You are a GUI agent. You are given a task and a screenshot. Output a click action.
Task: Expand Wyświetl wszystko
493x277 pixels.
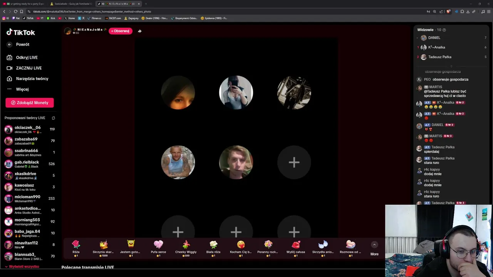tap(22, 267)
